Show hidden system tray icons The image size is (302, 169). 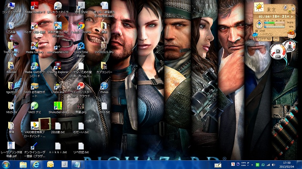[x=252, y=165]
